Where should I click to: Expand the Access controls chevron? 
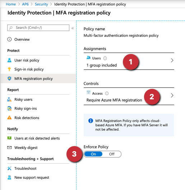click(172, 95)
